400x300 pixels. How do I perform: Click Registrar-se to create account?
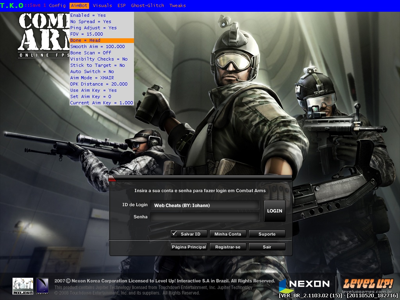coord(228,246)
